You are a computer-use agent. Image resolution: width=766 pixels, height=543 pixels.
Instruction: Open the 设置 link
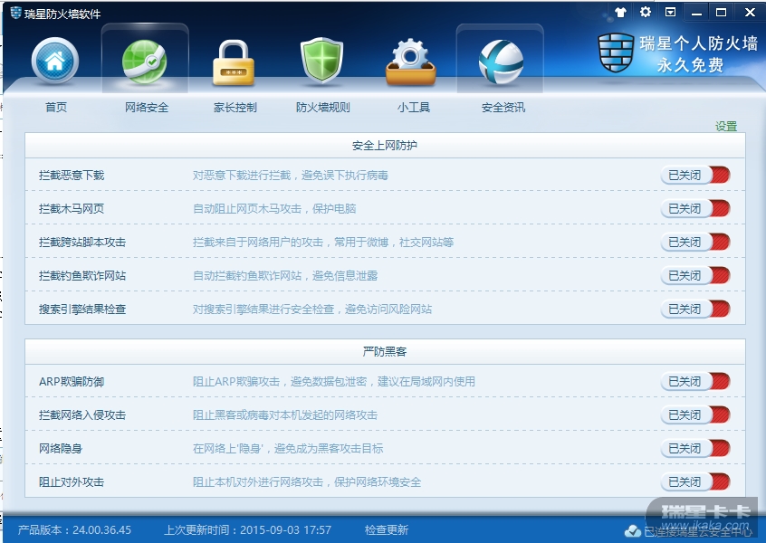(x=726, y=126)
